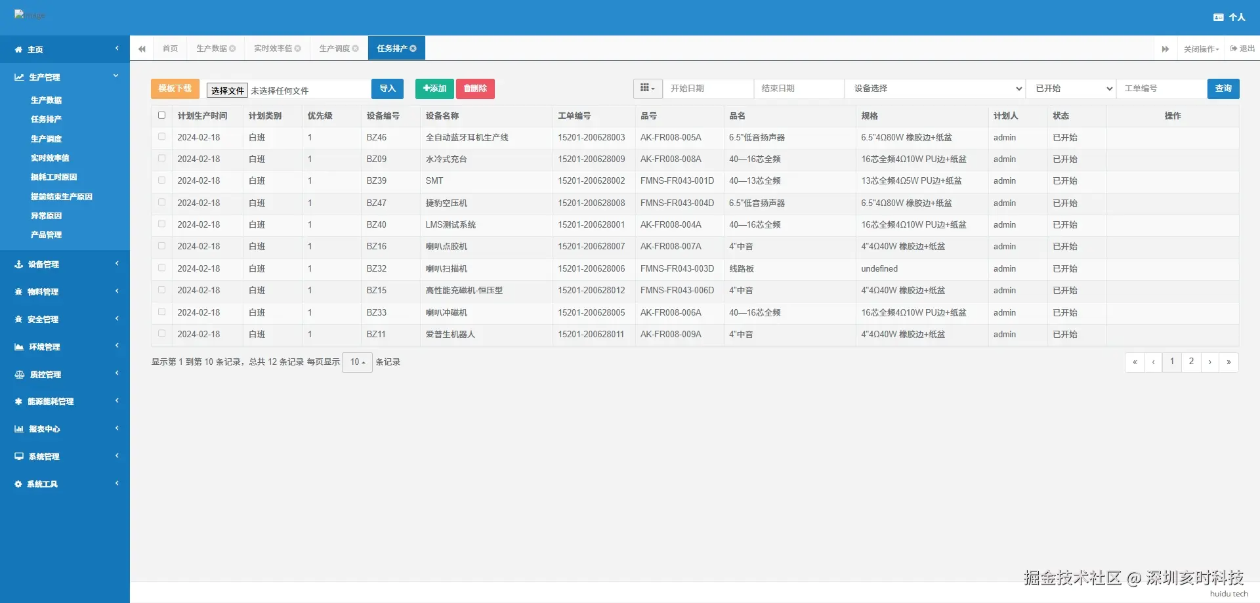Open 异常原因 in the sidebar
Image resolution: width=1260 pixels, height=603 pixels.
46,216
